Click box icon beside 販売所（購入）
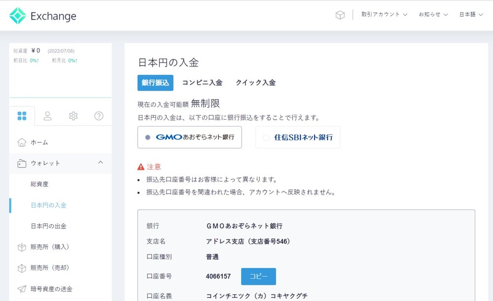This screenshot has height=301, width=493. pos(22,247)
